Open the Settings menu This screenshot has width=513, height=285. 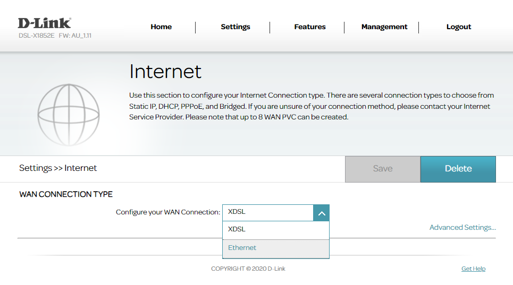[x=235, y=27]
